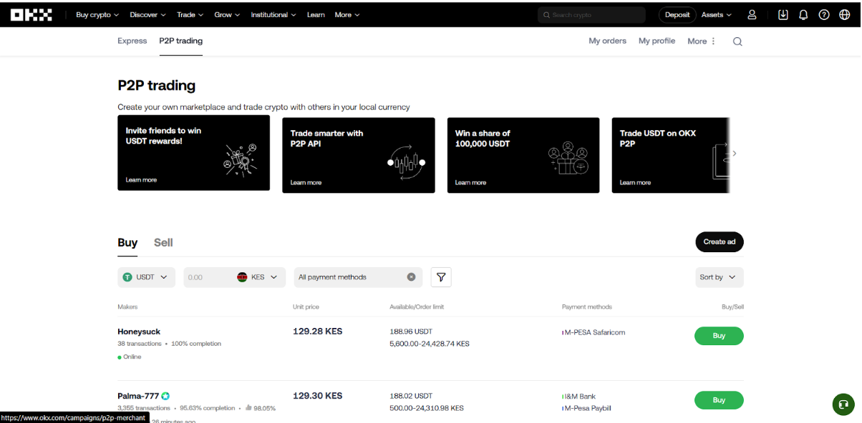This screenshot has width=862, height=423.
Task: Open the customer support headset chat
Action: [x=843, y=404]
